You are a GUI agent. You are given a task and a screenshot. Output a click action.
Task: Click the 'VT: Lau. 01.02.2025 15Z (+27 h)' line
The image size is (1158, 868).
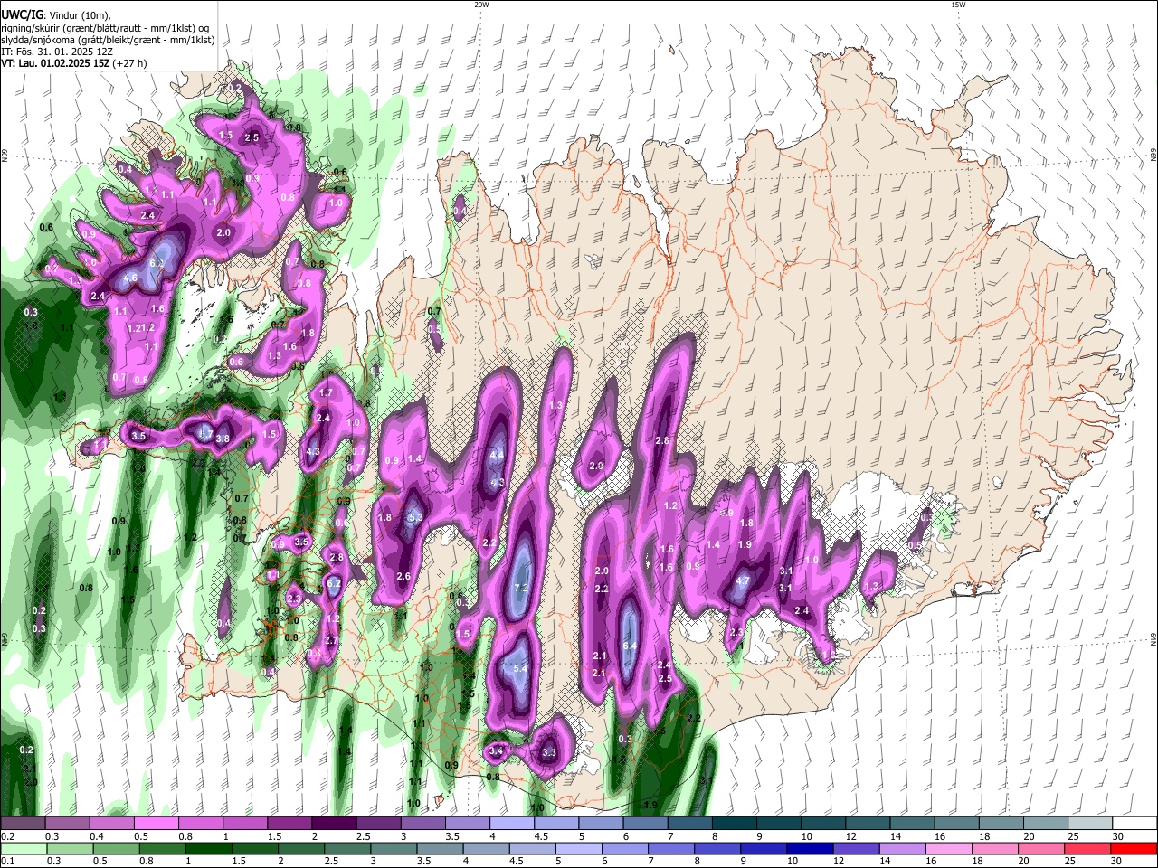(73, 63)
